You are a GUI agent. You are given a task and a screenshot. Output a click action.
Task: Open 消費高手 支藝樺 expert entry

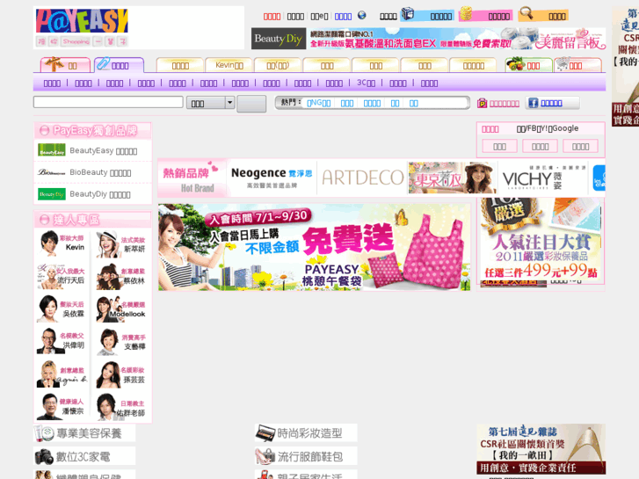121,341
